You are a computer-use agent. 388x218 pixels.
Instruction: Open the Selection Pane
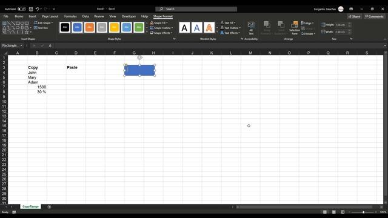[295, 28]
